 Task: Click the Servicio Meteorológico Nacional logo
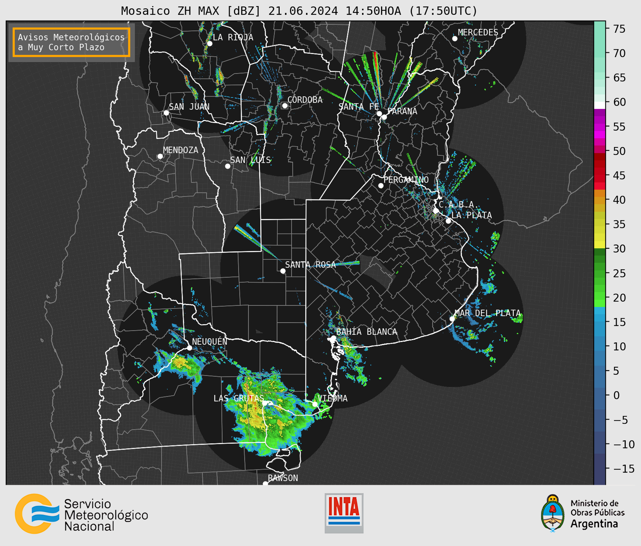[81, 514]
